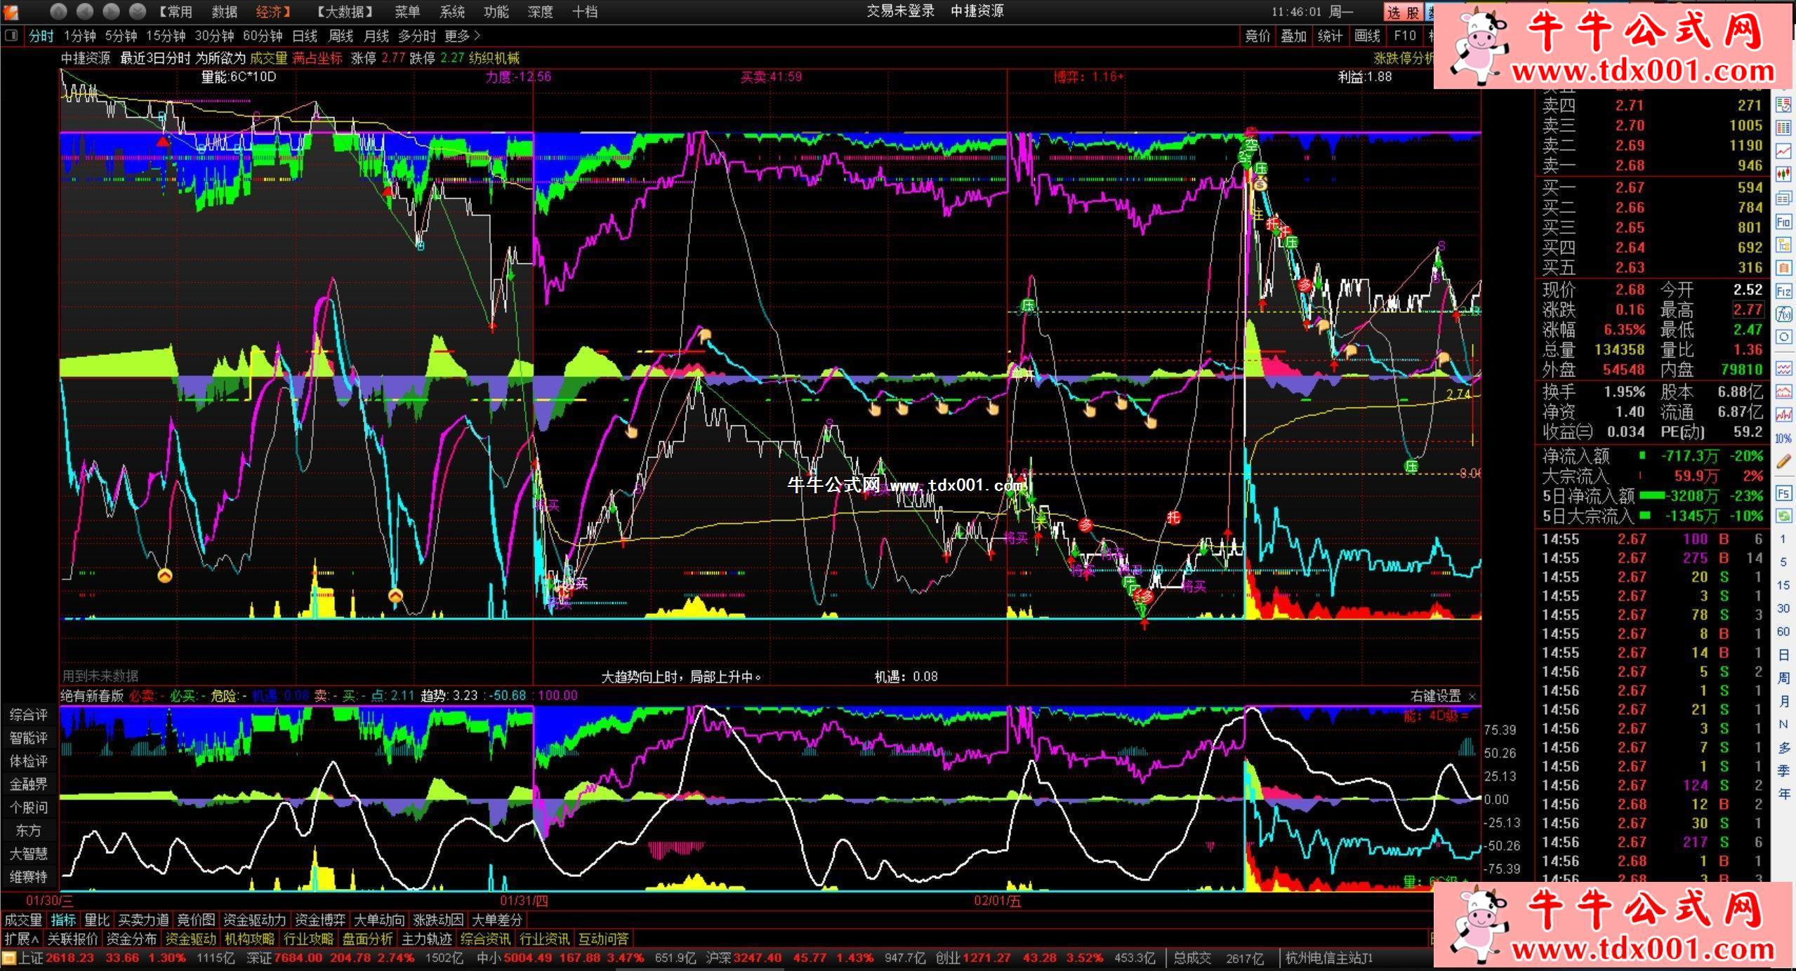Toggle the side panel icon beside 分时
This screenshot has width=1796, height=971.
pyautogui.click(x=11, y=36)
